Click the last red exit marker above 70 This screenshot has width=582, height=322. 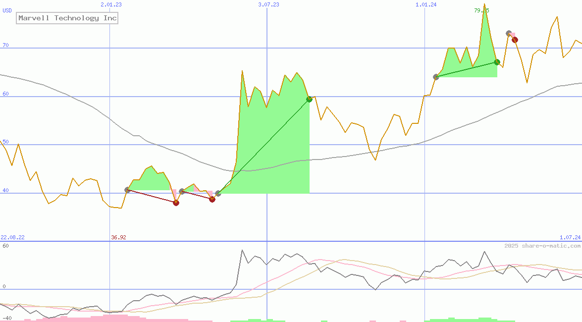[x=515, y=40]
